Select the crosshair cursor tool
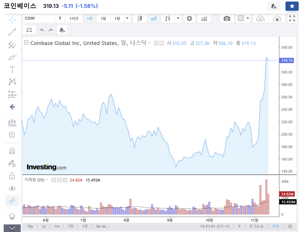 (x=12, y=20)
